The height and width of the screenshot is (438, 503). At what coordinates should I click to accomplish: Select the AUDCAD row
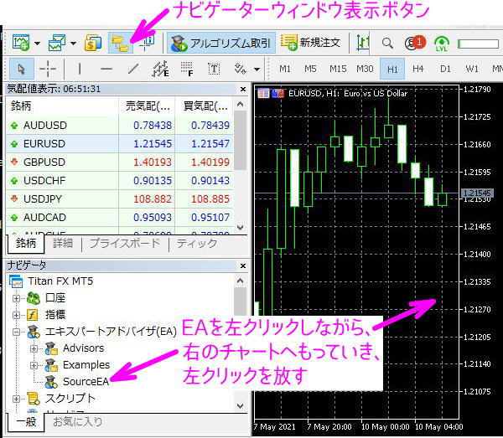(x=120, y=217)
